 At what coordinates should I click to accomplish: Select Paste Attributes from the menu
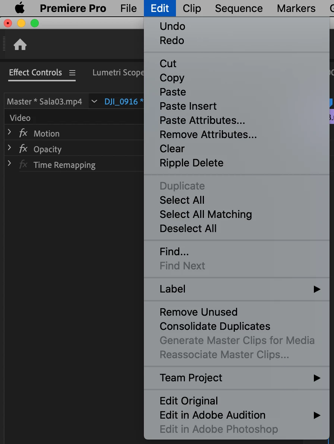[202, 120]
